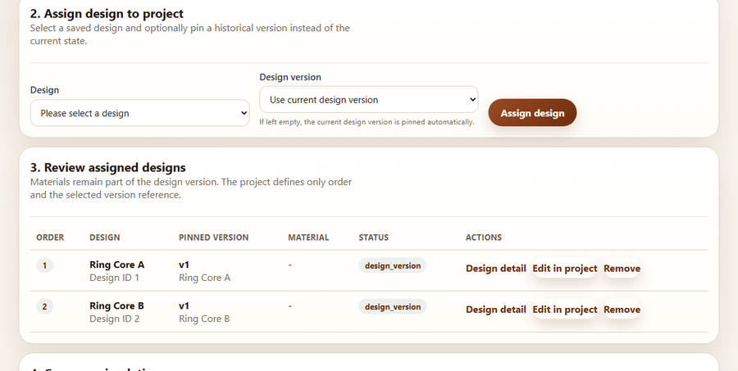Click the design_version status badge for Ring Core A
The width and height of the screenshot is (738, 371).
[393, 265]
